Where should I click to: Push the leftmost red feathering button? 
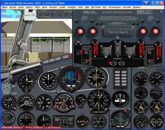coord(80,31)
